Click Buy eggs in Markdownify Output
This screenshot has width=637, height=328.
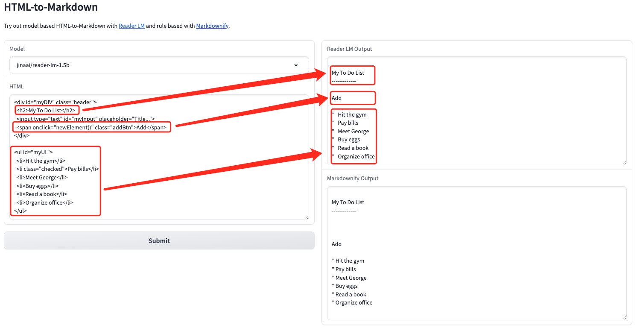[347, 286]
